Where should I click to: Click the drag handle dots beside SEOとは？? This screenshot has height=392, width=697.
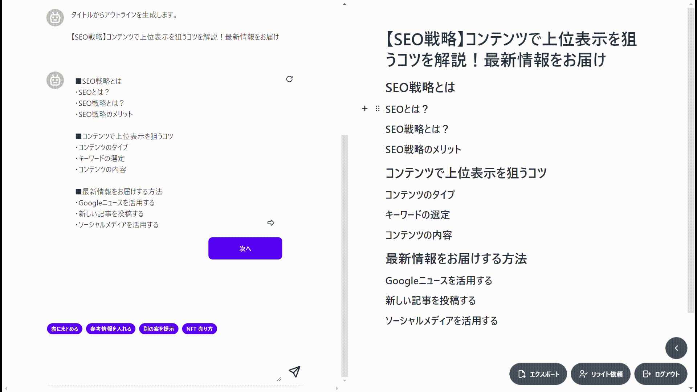point(378,109)
